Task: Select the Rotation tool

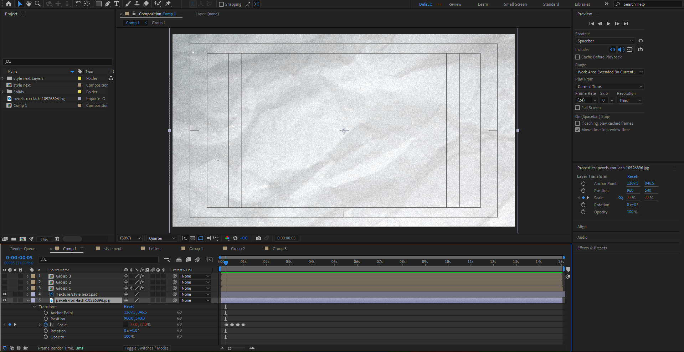Action: (78, 4)
